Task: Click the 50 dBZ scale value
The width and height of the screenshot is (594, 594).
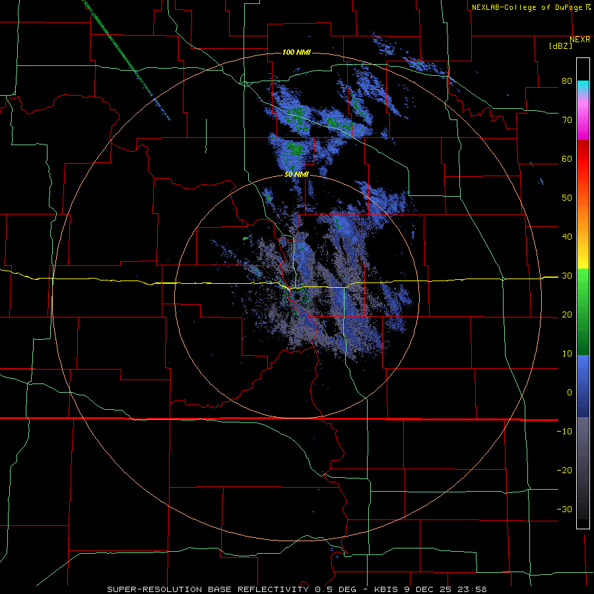Action: coord(567,198)
